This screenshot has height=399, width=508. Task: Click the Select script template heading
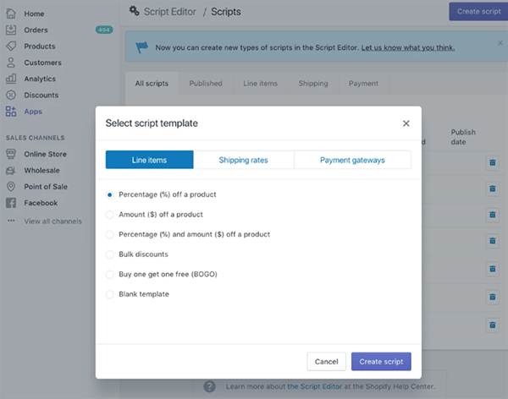(152, 123)
